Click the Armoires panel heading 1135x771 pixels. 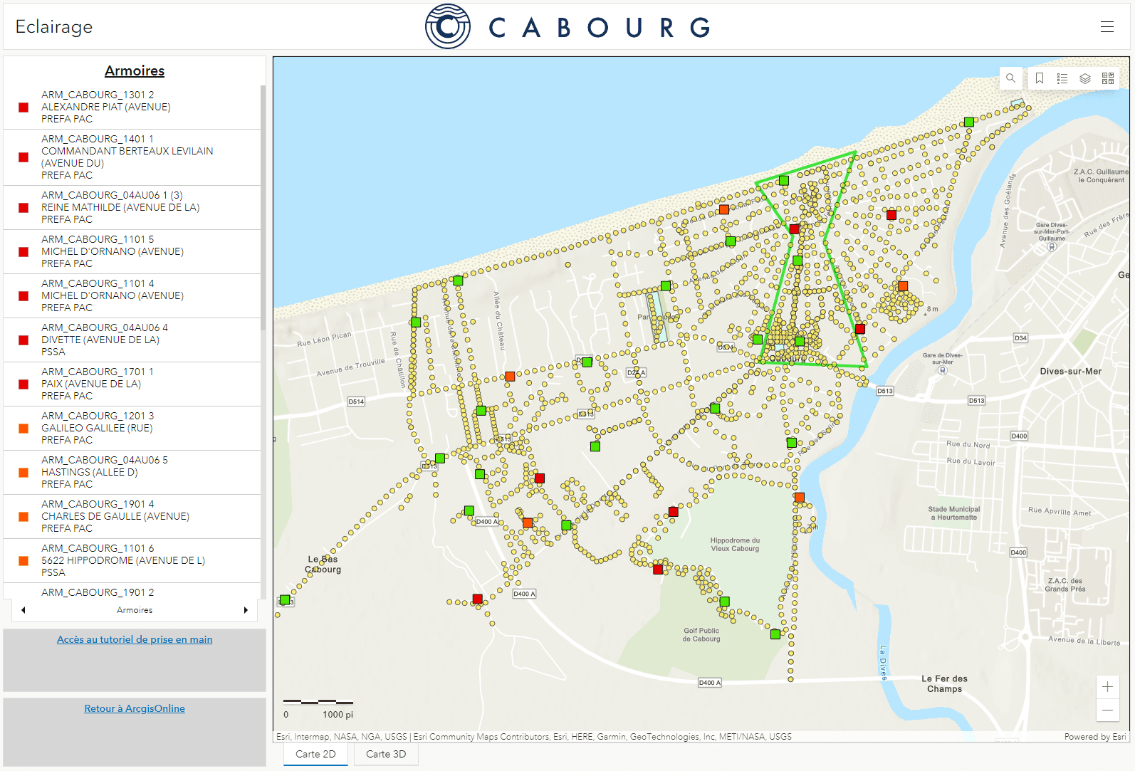135,70
